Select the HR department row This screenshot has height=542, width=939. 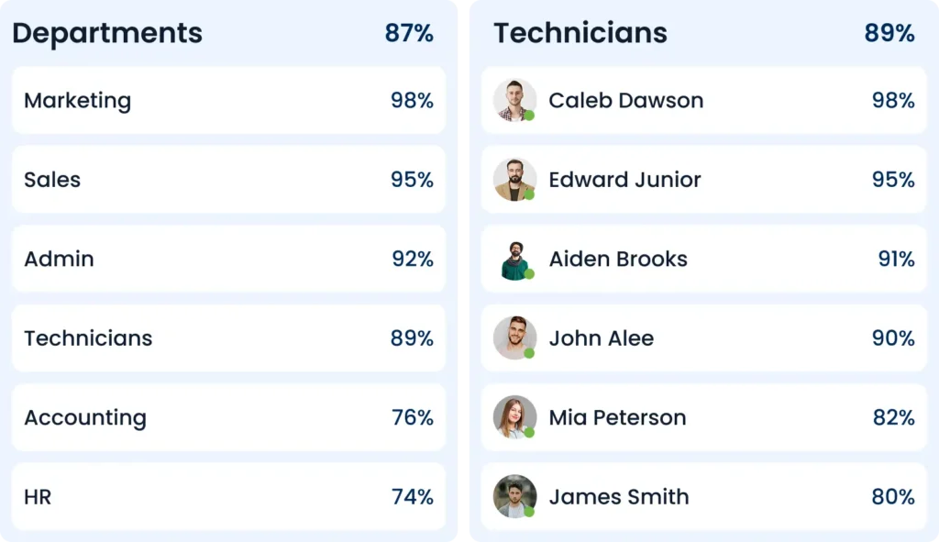click(228, 496)
